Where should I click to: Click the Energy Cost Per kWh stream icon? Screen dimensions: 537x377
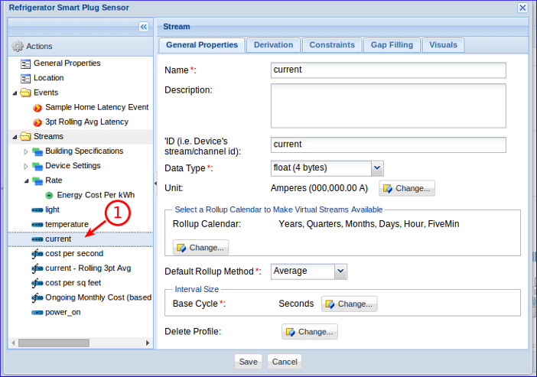(49, 195)
